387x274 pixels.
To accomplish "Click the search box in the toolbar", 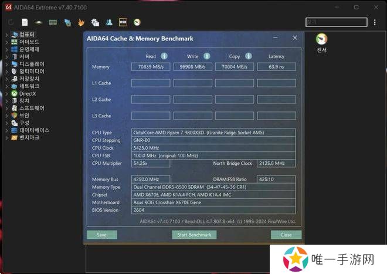I will point(336,22).
